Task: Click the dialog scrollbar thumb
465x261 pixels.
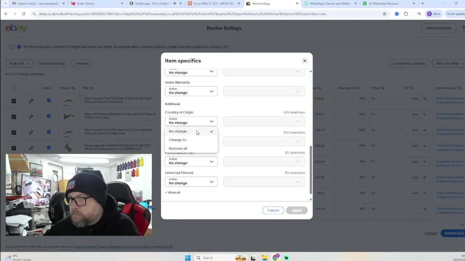Action: pyautogui.click(x=311, y=170)
